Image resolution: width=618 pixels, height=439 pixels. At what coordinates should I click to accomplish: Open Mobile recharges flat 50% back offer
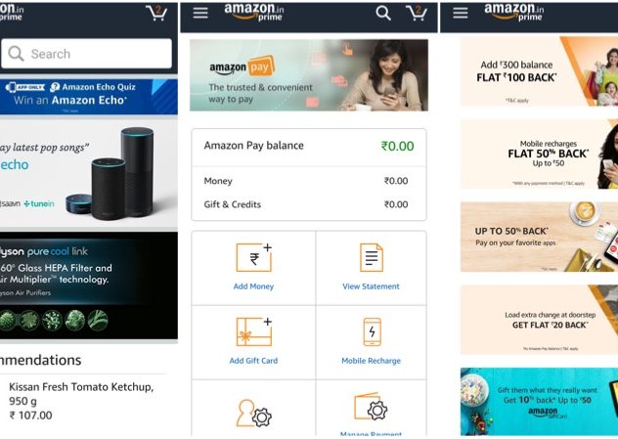[539, 154]
